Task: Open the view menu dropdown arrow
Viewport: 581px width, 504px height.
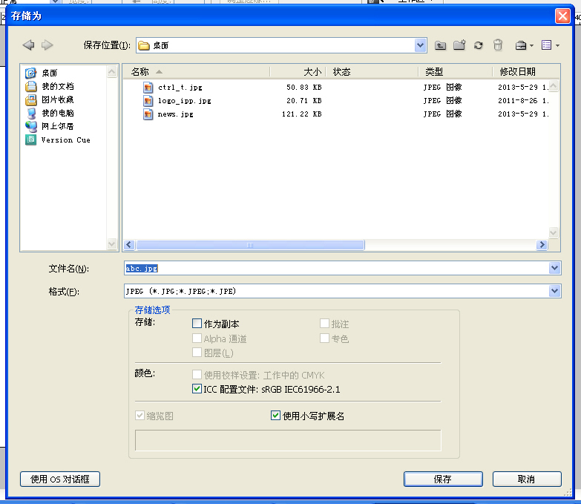Action: click(x=557, y=45)
